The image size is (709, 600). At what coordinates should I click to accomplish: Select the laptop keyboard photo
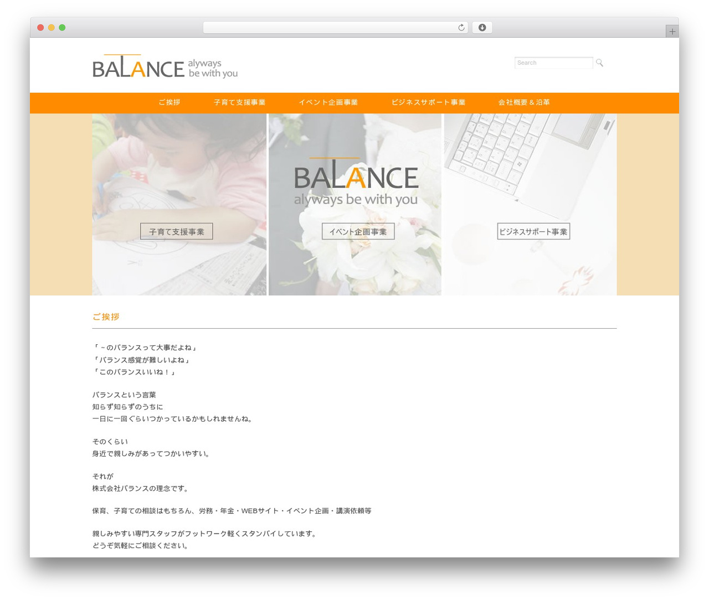pos(530,204)
